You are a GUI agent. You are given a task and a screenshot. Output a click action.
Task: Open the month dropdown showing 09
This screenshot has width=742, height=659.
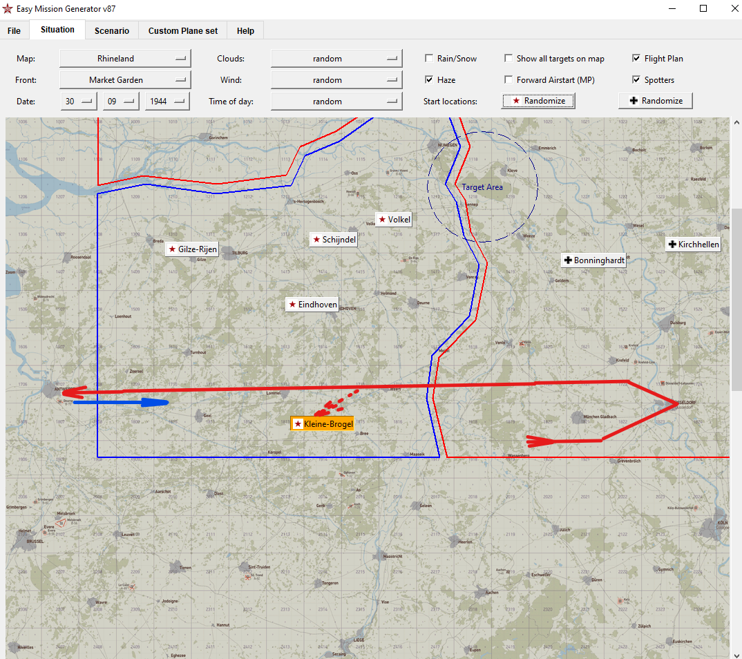click(x=121, y=102)
